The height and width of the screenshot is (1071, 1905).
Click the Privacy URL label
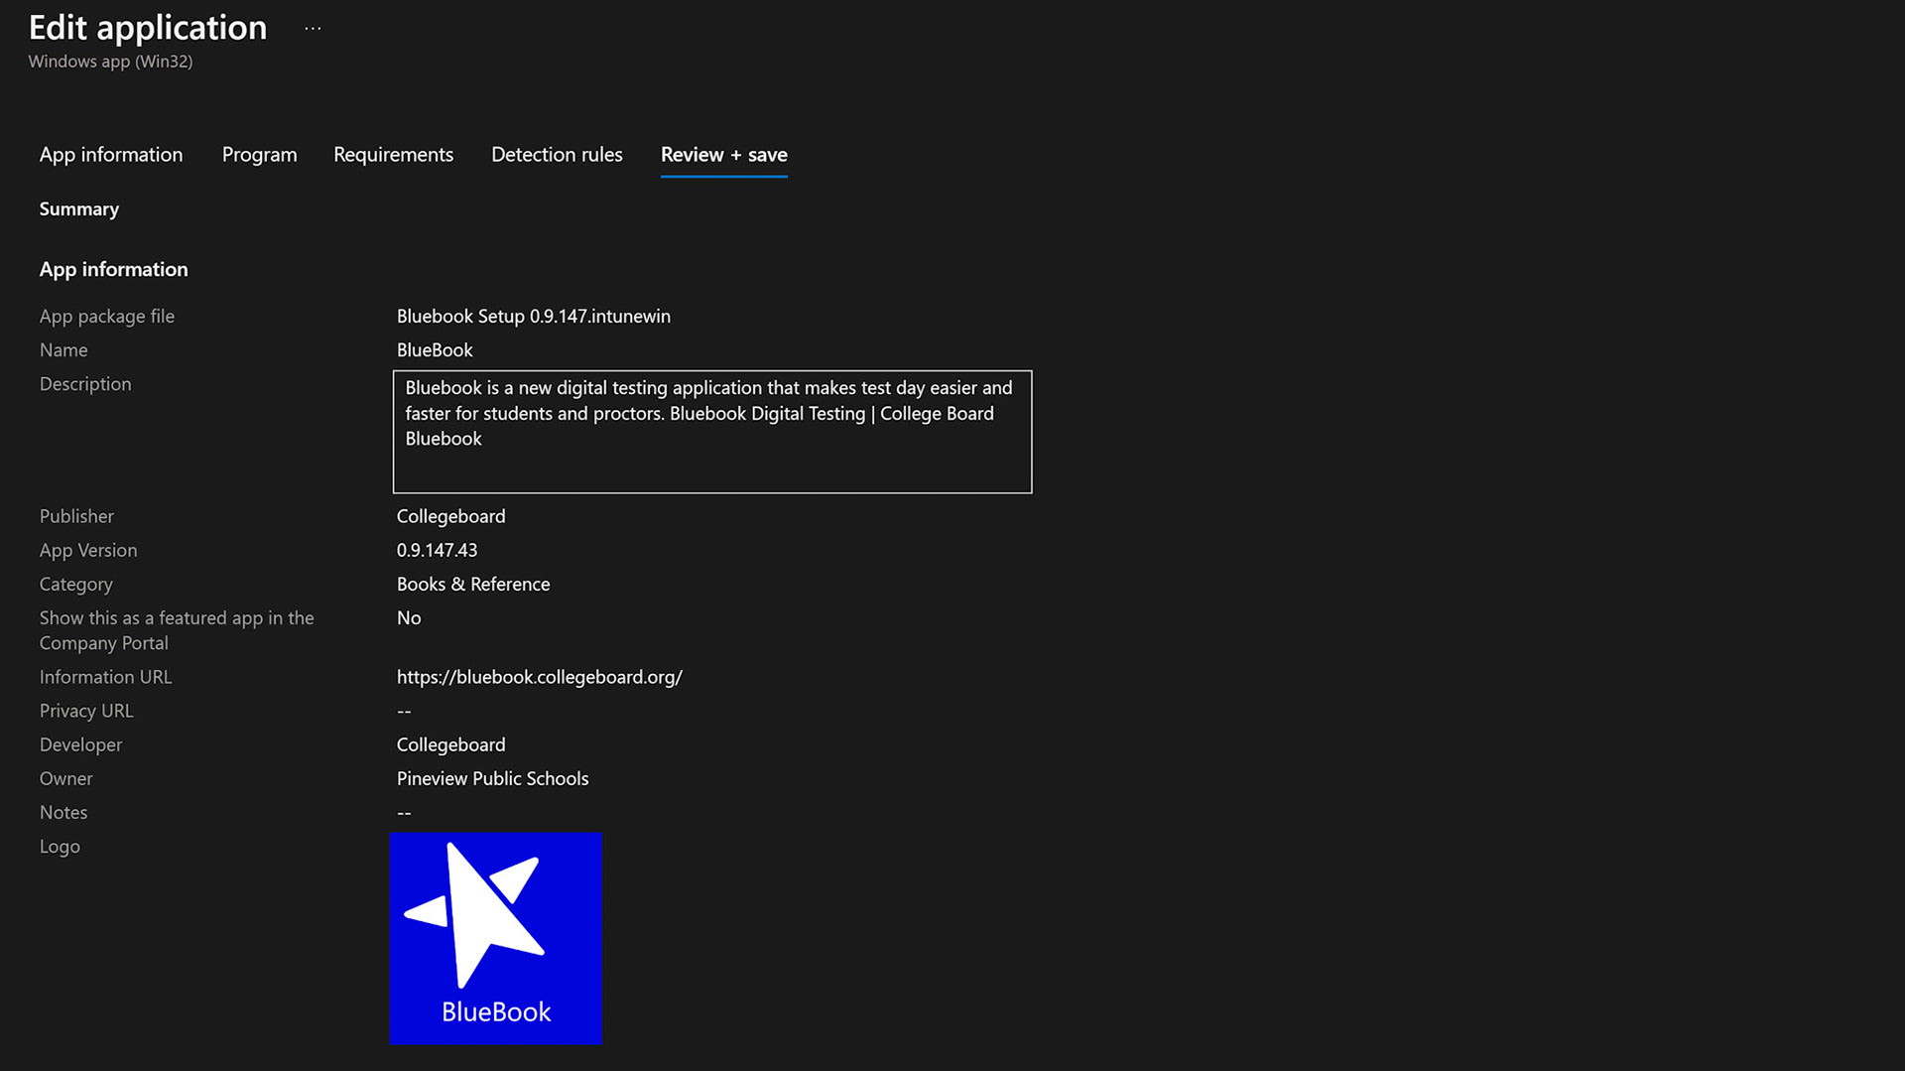click(86, 711)
